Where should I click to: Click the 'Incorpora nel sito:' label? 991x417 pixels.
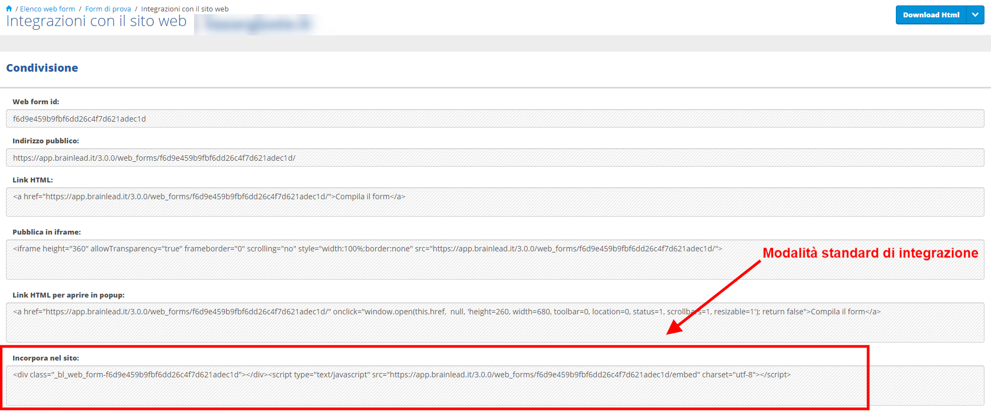(x=46, y=358)
